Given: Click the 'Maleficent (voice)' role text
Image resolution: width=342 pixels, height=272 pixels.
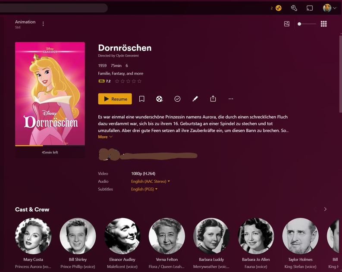Looking at the screenshot, I should 122,266.
